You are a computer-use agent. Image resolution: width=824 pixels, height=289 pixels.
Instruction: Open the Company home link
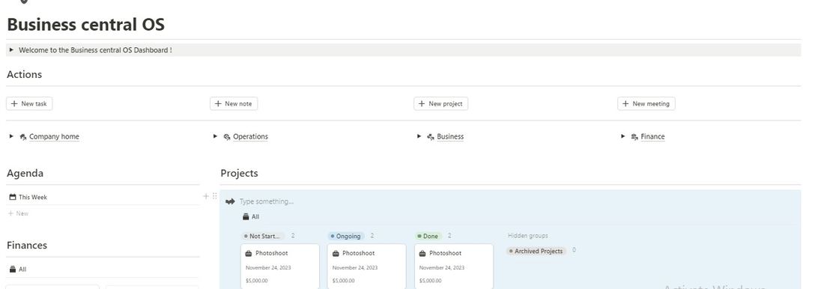coord(54,136)
